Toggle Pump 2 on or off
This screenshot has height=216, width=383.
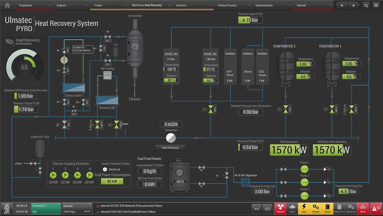[304, 182]
